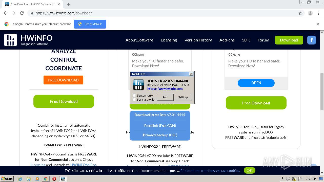Screen dimensions: 324x182
Task: Visit the Forum link in the header
Action: pos(263,40)
